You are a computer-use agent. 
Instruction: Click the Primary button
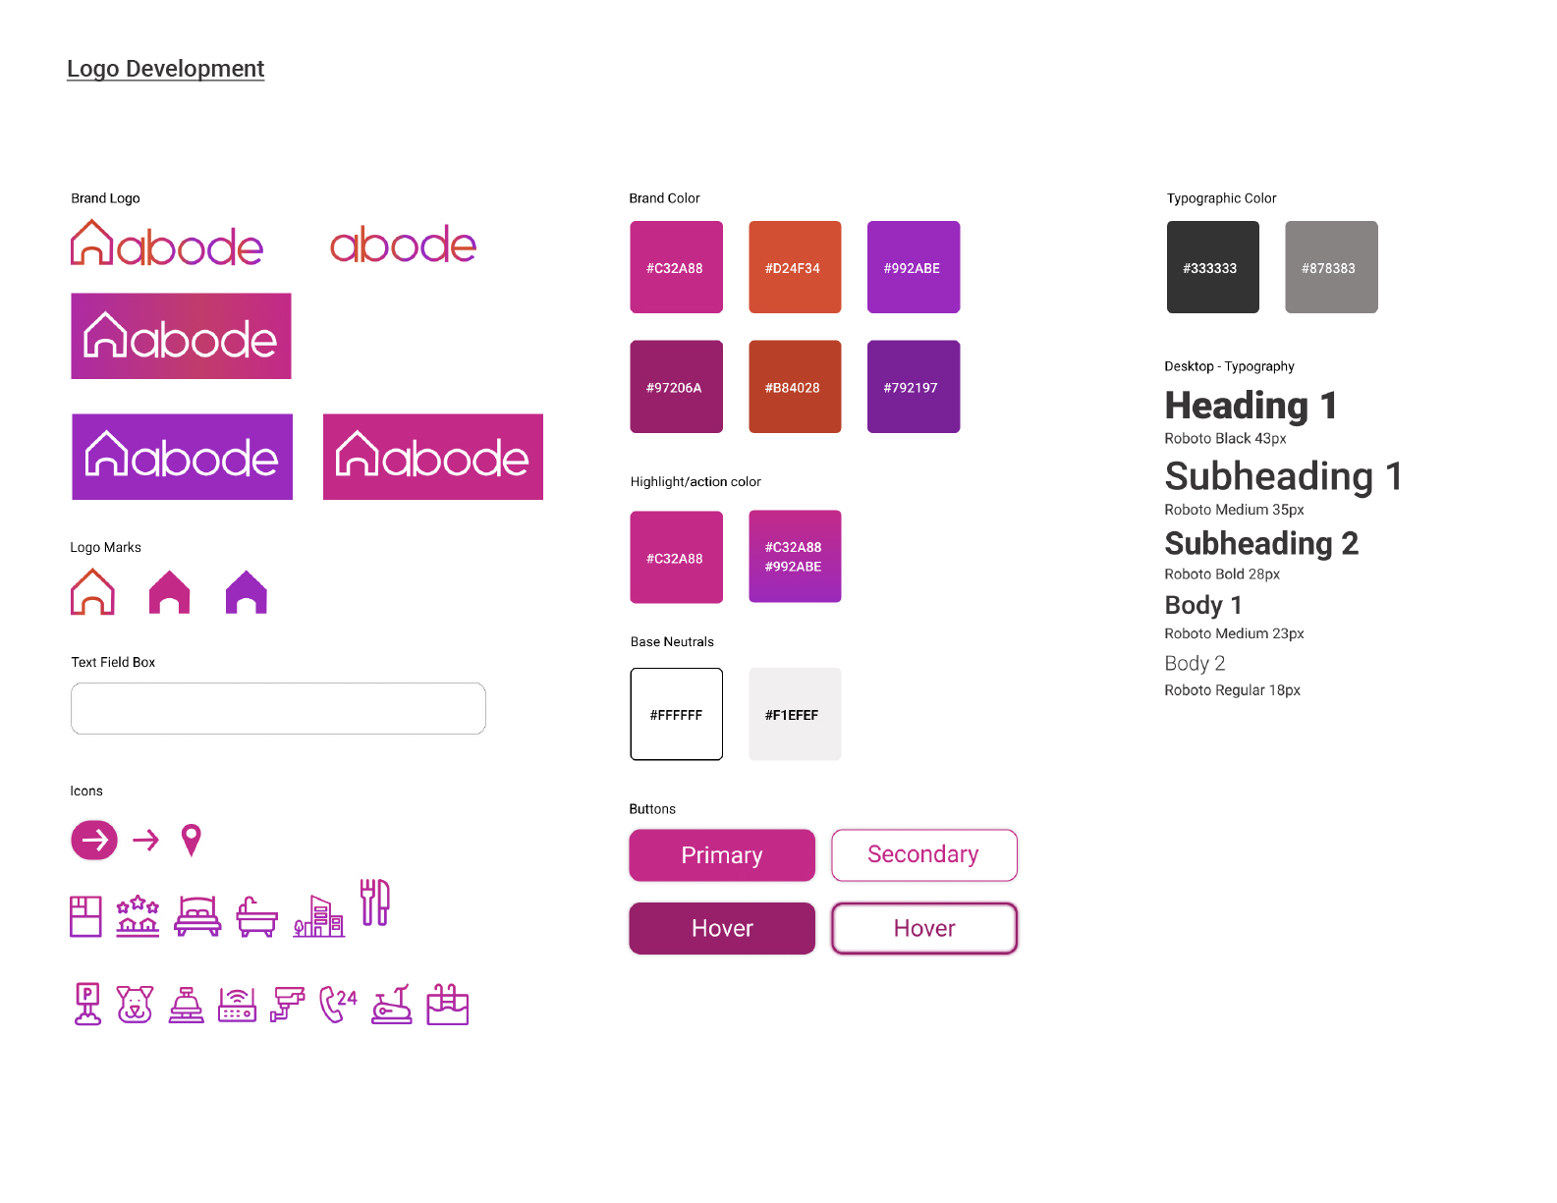pyautogui.click(x=722, y=855)
